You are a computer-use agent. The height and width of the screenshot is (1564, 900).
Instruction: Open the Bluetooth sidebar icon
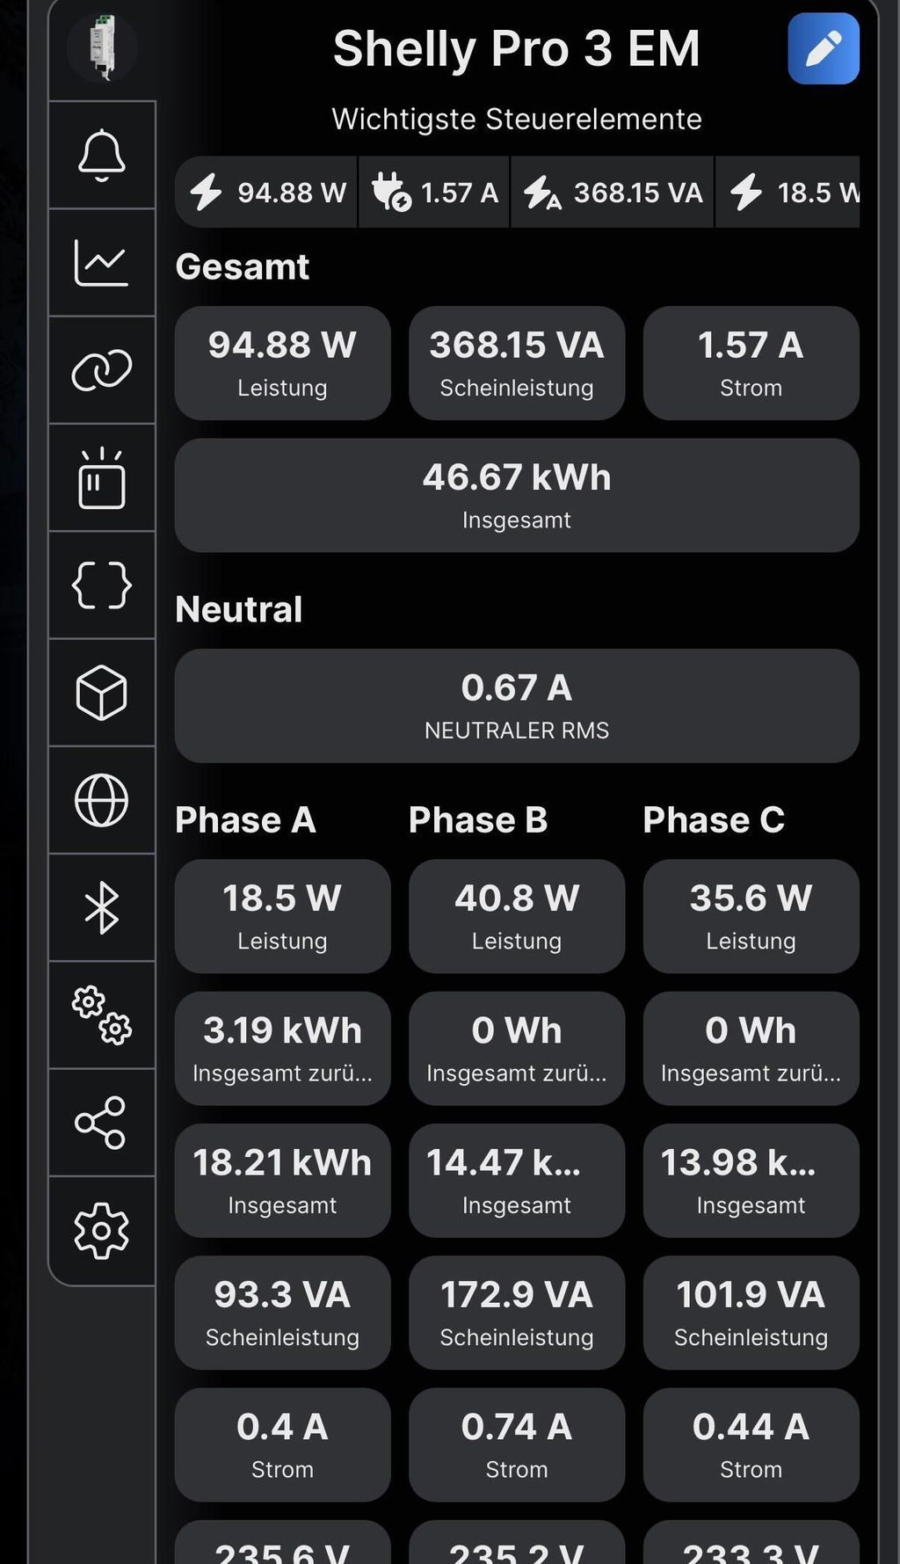click(x=102, y=908)
